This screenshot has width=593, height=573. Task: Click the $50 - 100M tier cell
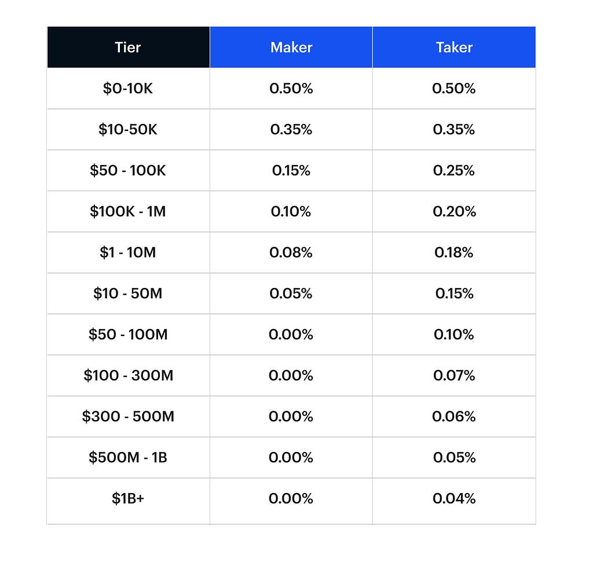click(x=128, y=335)
